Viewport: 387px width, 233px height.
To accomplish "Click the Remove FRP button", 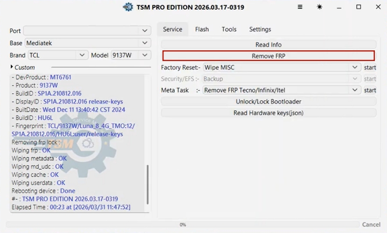I will click(268, 56).
